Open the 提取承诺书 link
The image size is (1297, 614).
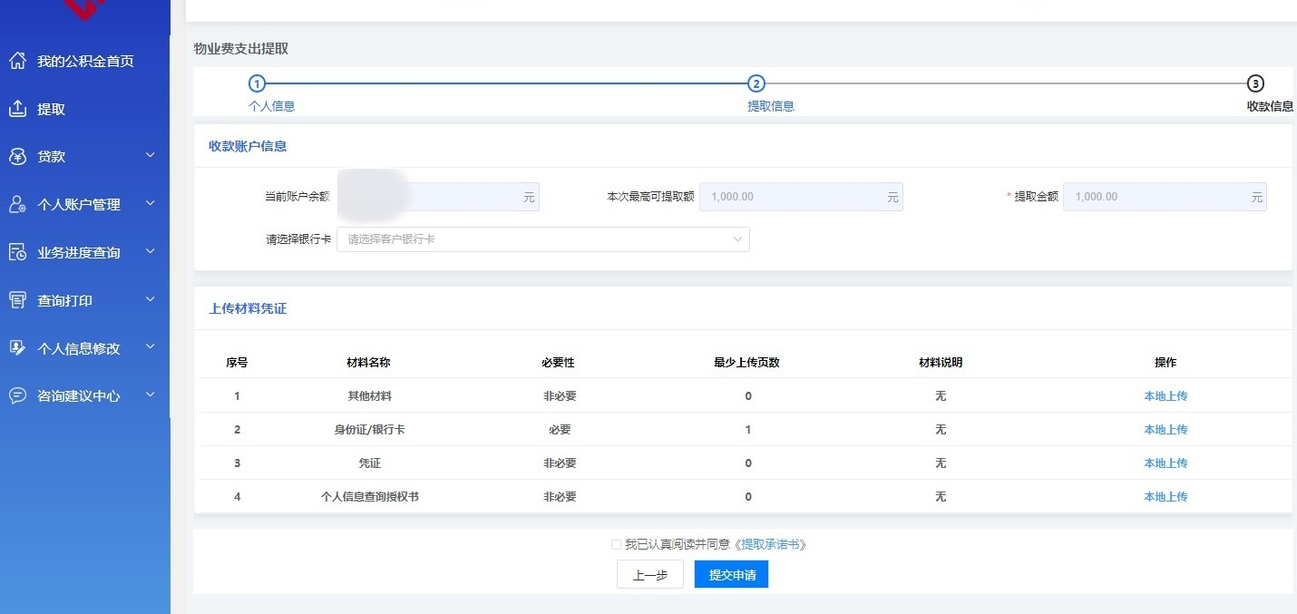pos(773,545)
